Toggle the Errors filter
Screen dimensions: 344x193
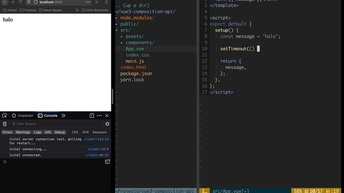pyautogui.click(x=7, y=132)
